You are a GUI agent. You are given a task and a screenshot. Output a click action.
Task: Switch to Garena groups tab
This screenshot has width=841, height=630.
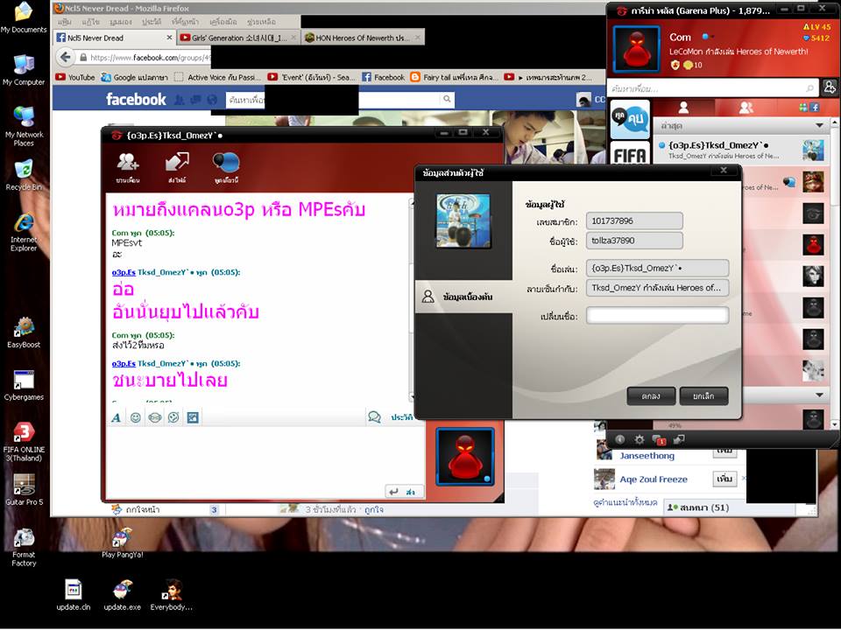point(746,108)
